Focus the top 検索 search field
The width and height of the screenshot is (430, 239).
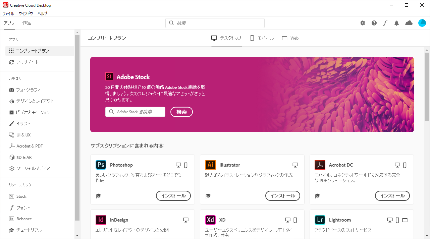pyautogui.click(x=215, y=23)
